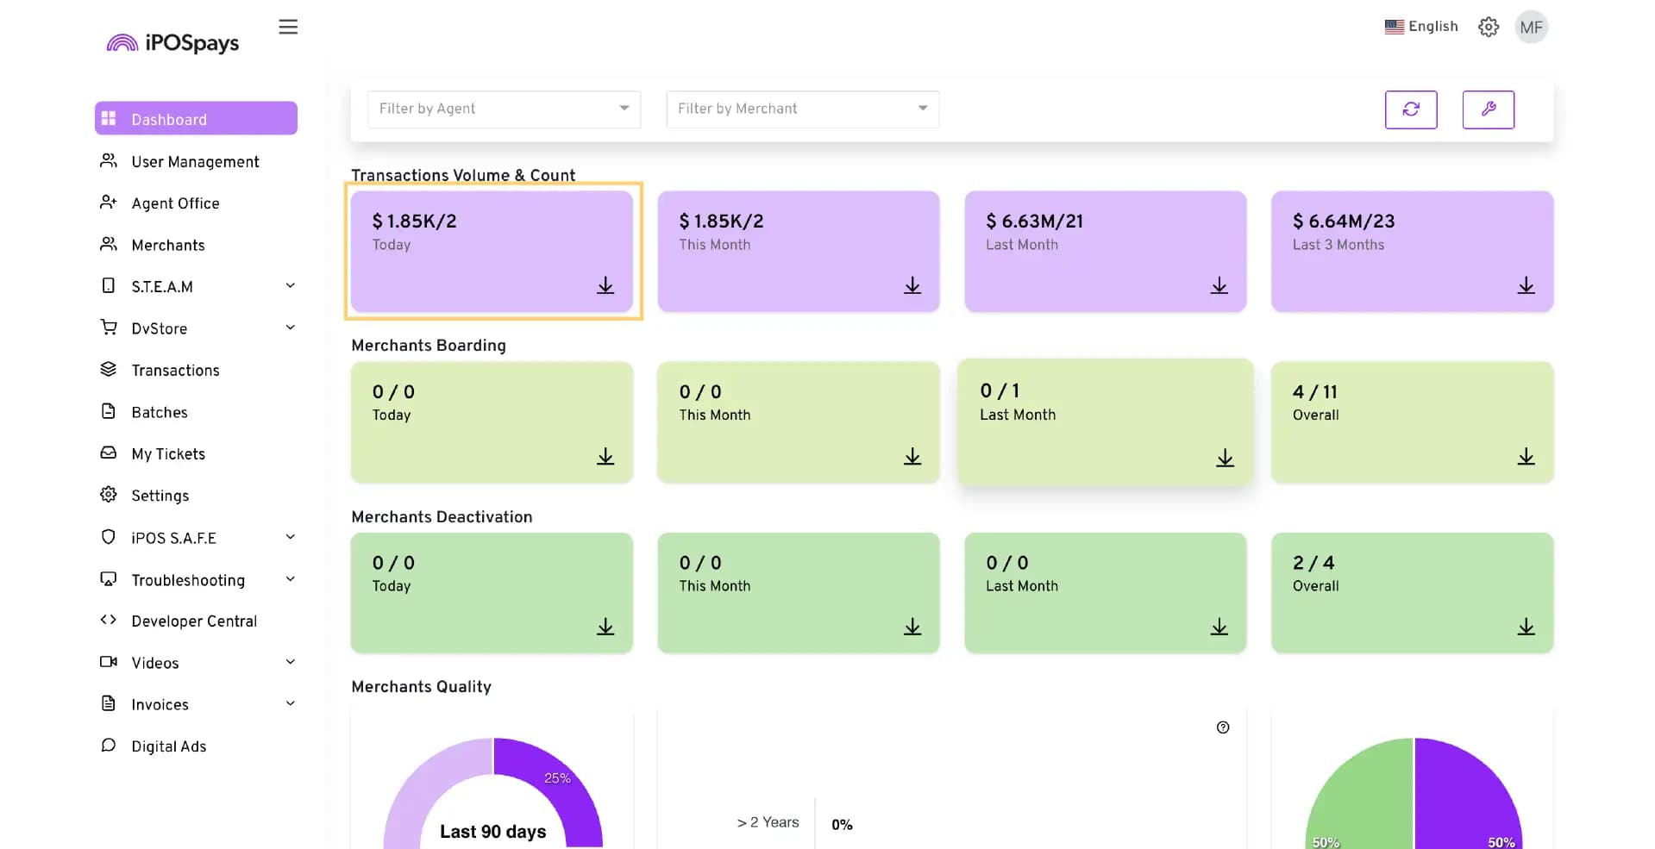
Task: Download Merchants Deactivation Last Month report
Action: (1219, 627)
